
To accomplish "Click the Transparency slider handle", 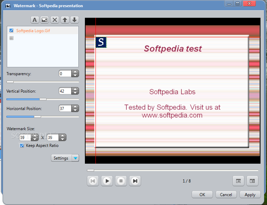I will pos(10,82).
